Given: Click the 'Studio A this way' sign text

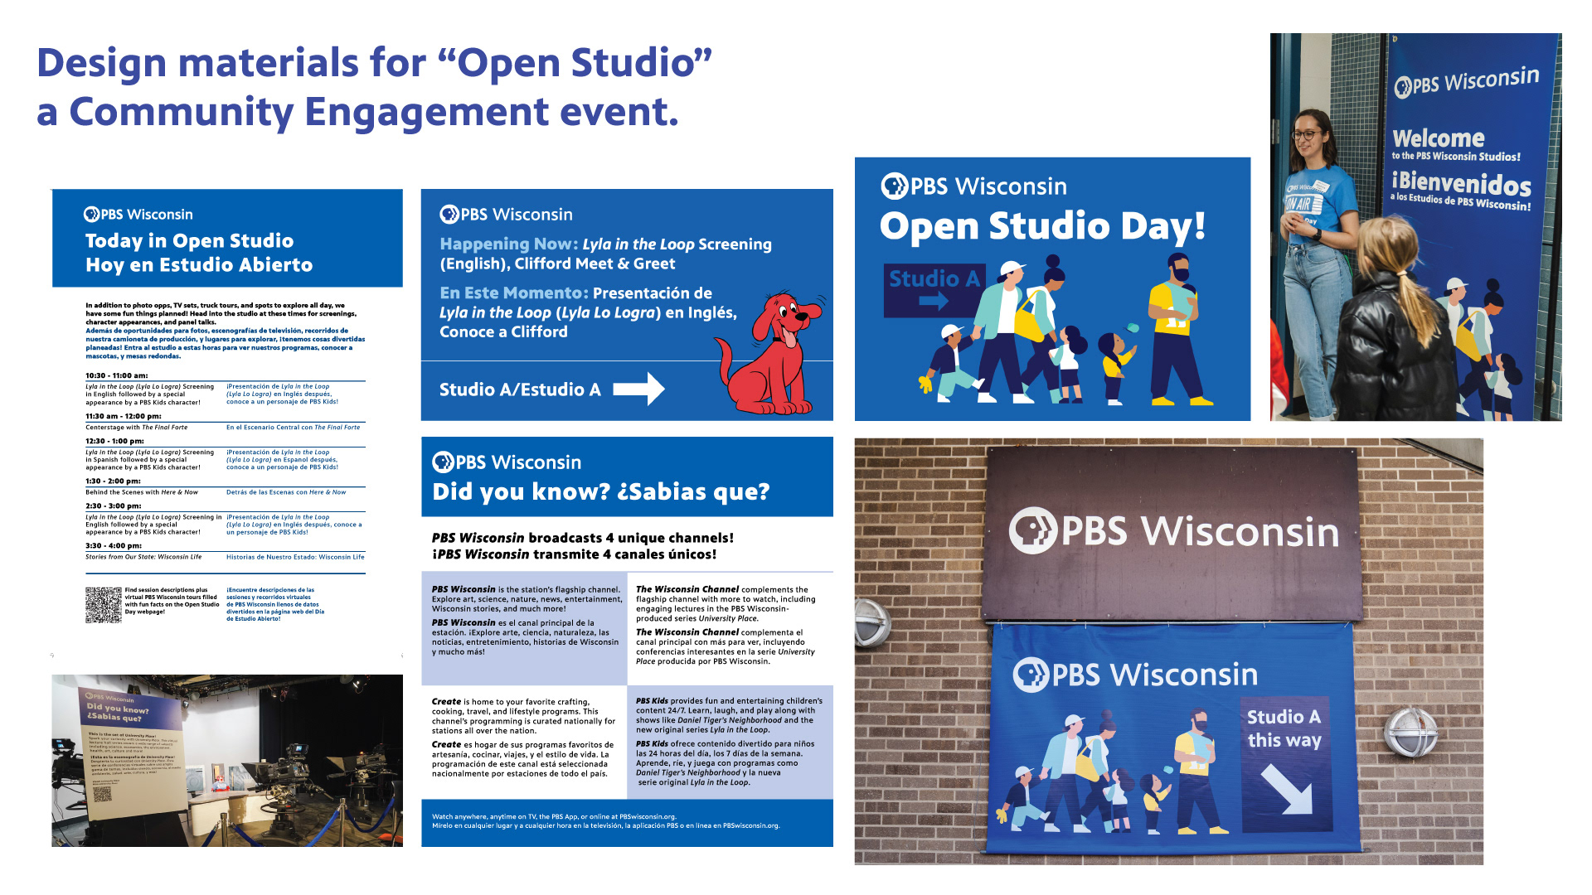Looking at the screenshot, I should click(x=1284, y=728).
